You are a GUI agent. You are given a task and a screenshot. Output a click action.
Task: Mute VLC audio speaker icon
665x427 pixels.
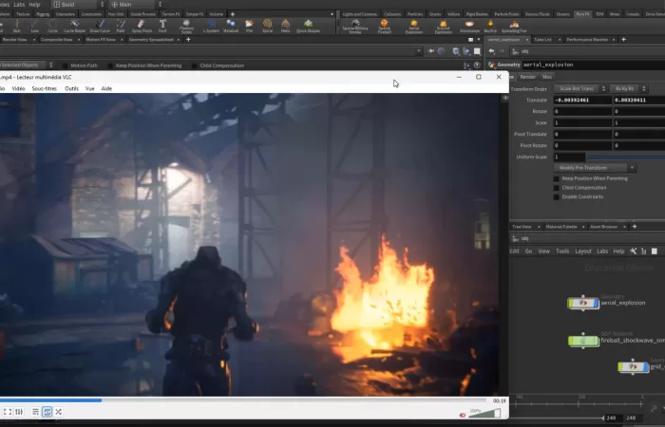(x=463, y=415)
